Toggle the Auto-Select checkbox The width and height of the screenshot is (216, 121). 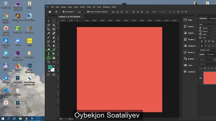[x=63, y=12]
